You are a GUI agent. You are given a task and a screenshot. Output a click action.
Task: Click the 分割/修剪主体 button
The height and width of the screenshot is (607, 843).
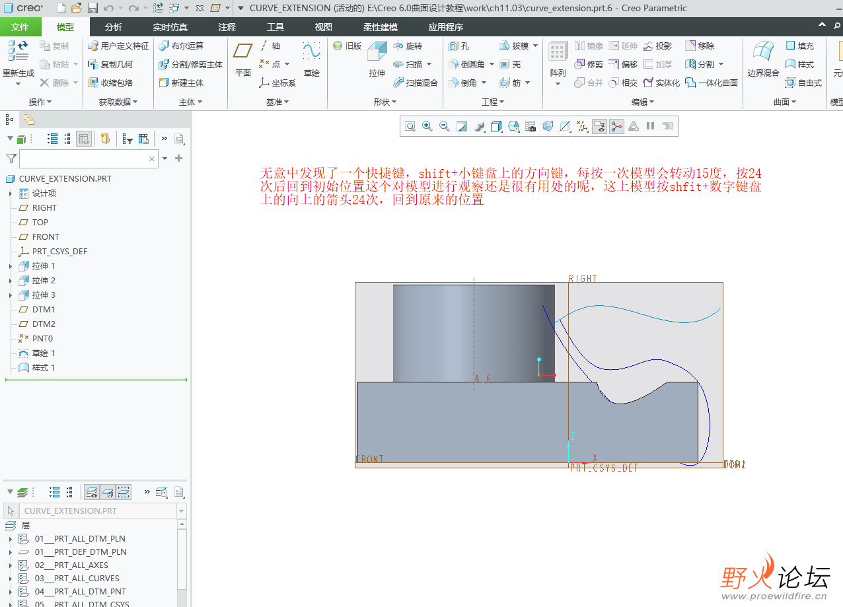tap(190, 65)
